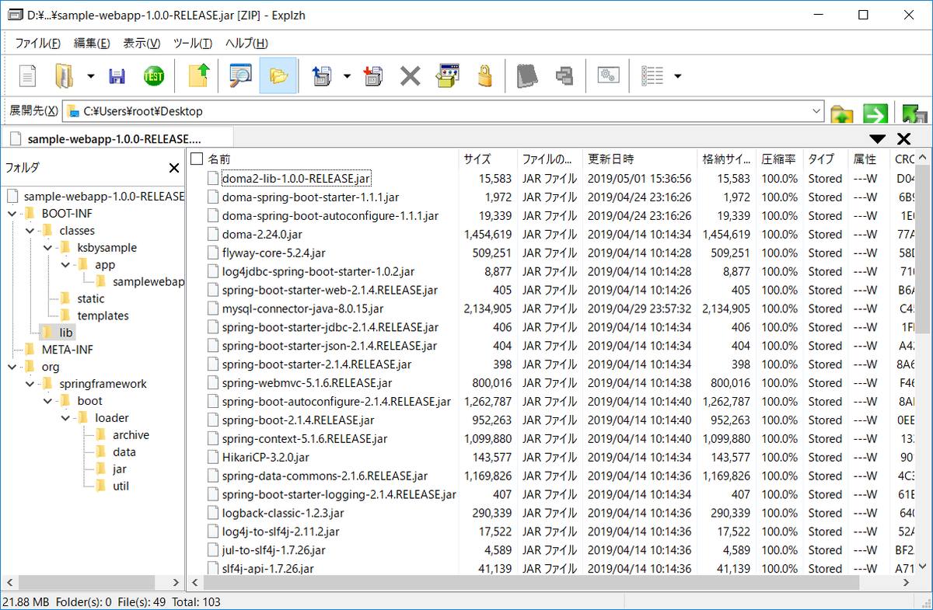The height and width of the screenshot is (610, 933).
Task: Open the destination path combo box dropdown
Action: 816,111
